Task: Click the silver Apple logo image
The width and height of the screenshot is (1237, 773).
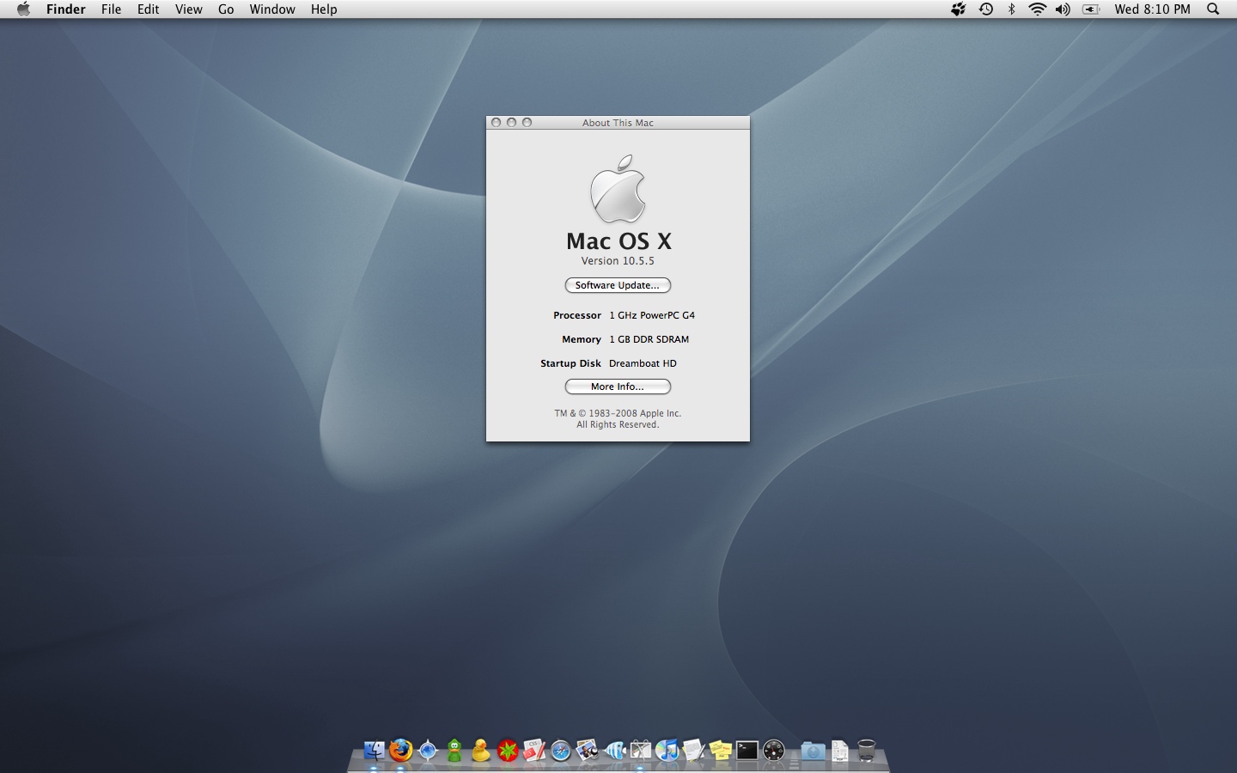Action: coord(618,189)
